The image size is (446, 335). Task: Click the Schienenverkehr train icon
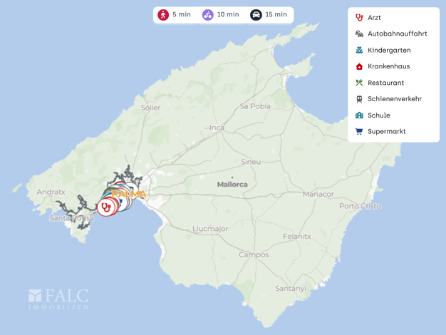pyautogui.click(x=359, y=99)
